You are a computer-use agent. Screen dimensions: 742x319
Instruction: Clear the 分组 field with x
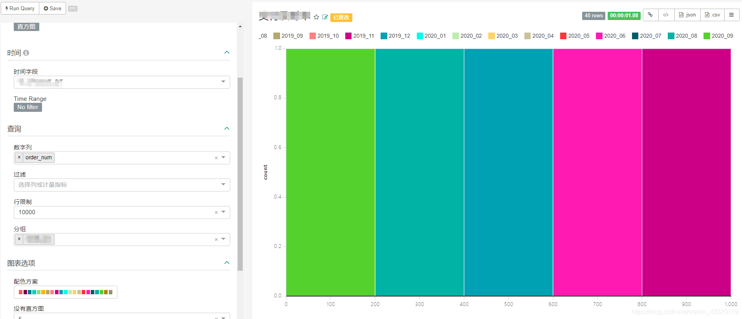216,239
